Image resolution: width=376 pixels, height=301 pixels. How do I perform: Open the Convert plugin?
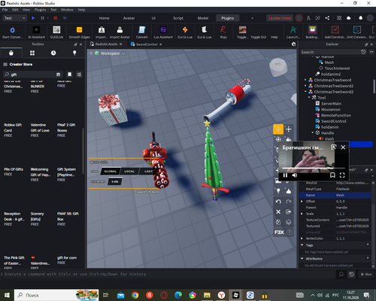tap(142, 30)
